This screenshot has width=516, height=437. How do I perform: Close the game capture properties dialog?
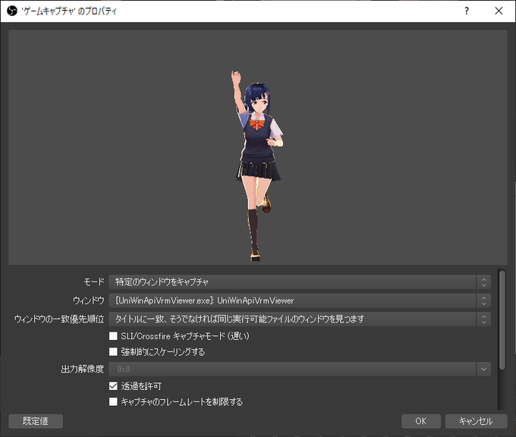499,11
